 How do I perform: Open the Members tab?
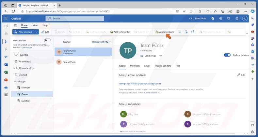pyautogui.click(x=135, y=66)
